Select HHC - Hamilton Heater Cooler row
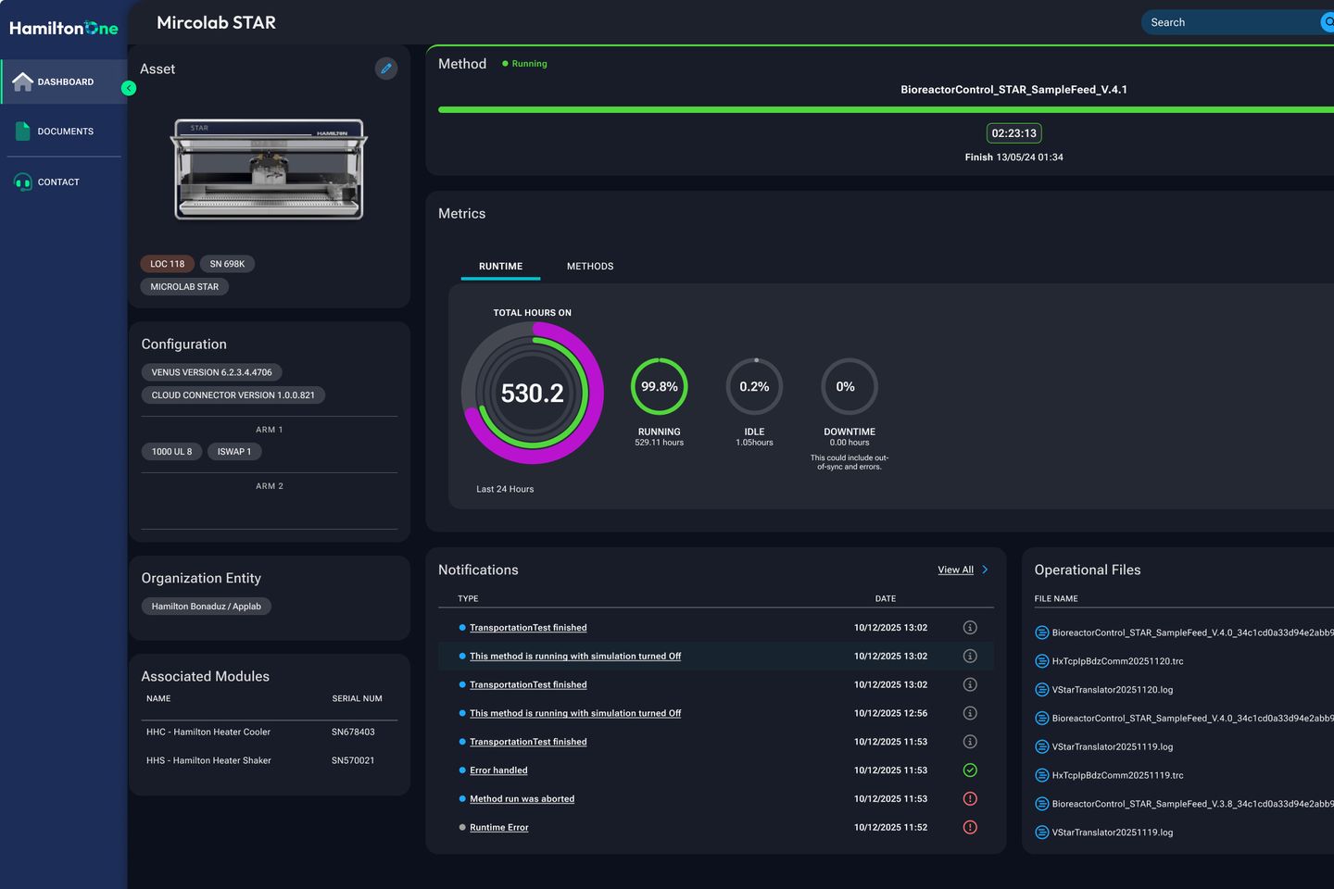The height and width of the screenshot is (889, 1334). 270,732
